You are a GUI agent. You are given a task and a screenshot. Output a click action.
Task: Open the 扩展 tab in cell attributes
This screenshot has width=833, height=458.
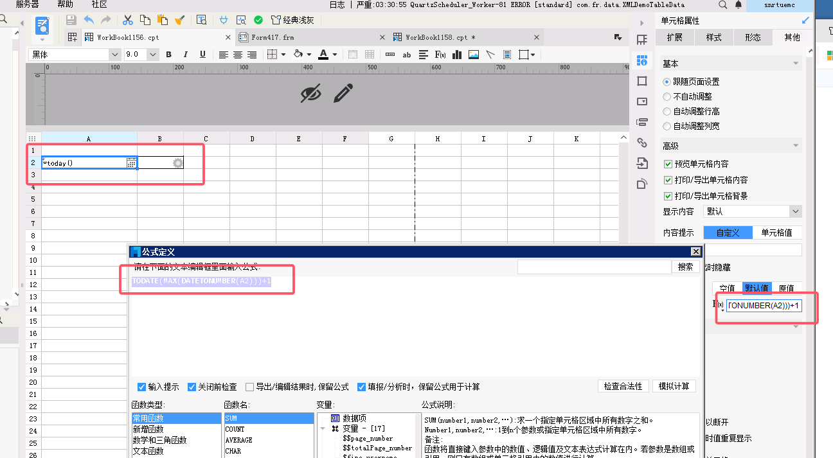(675, 37)
